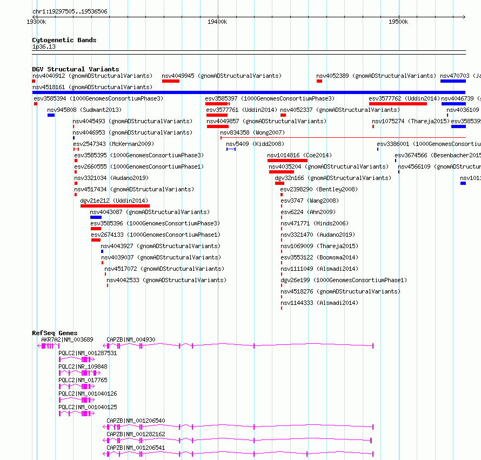Screen dimensions: 481x460
Task: Select PQLC2|NM_001040125 transcript label
Action: pos(88,407)
